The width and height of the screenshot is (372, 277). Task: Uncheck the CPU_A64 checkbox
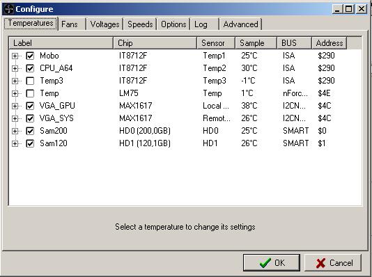coord(30,68)
